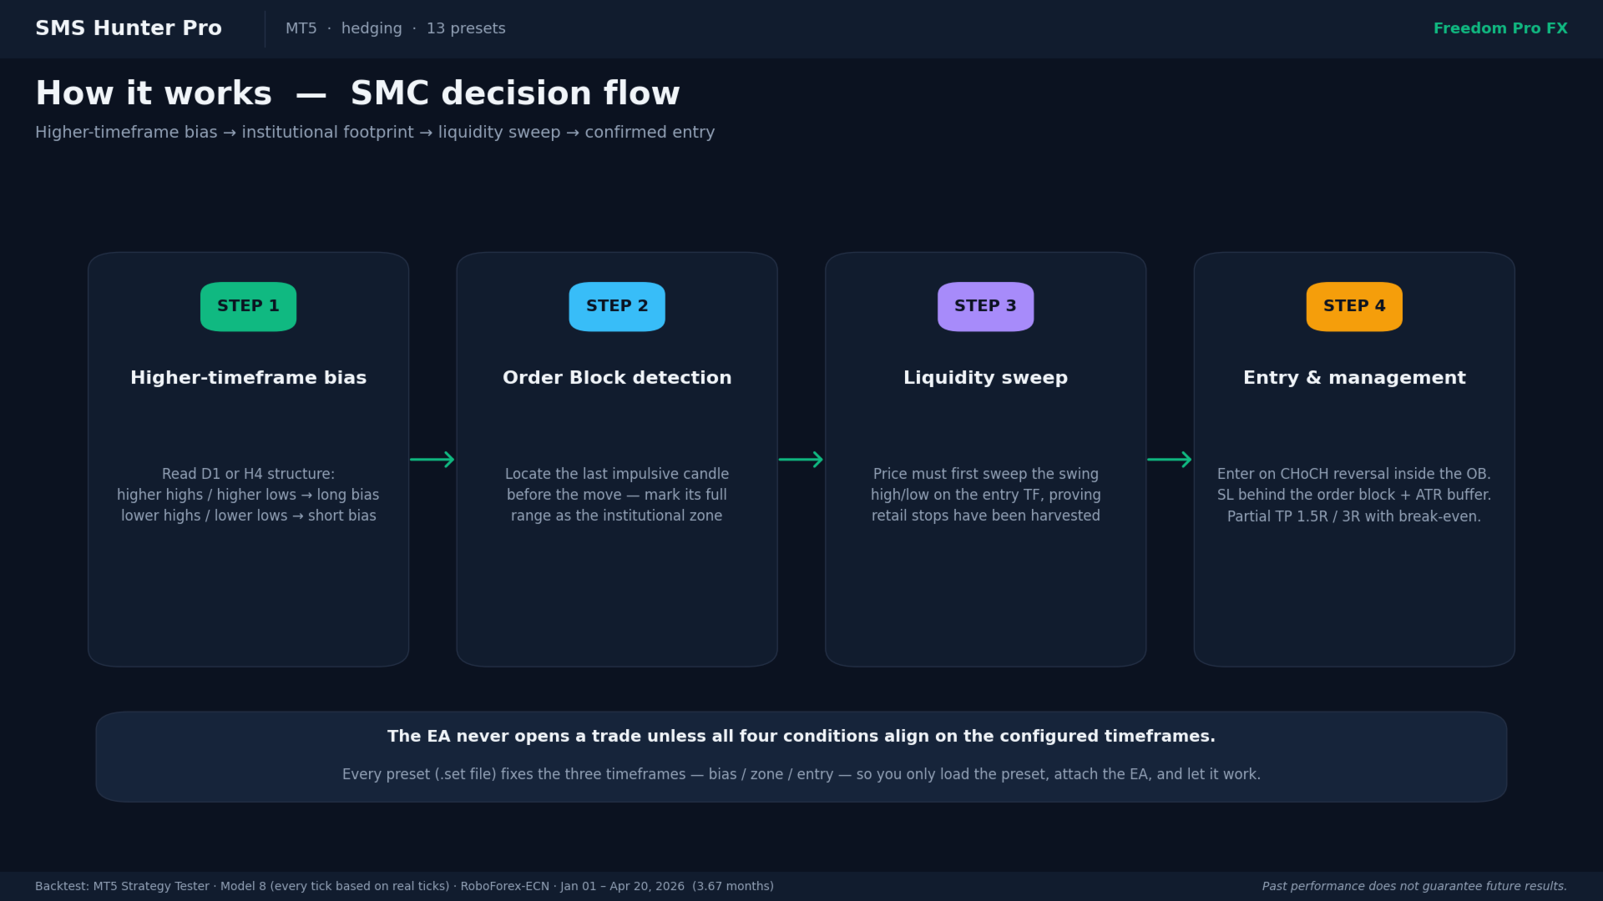
Task: Click the purple STEP 3 badge
Action: coord(985,306)
